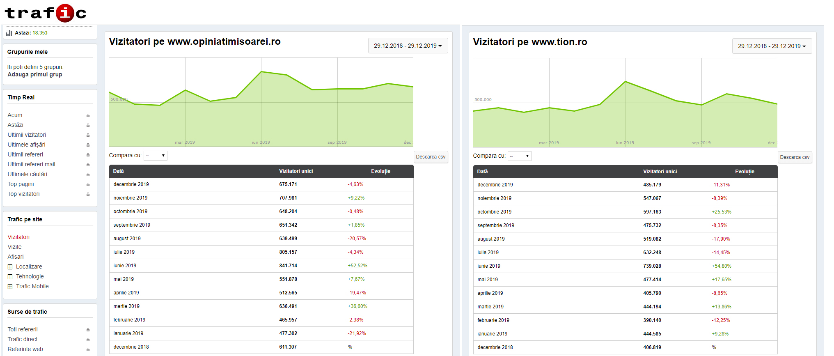Click the lock icon beside Astăzi

click(x=88, y=125)
